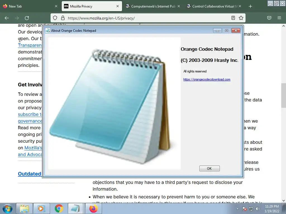Click the scrollbar up arrow
Screen dimensions: 286x214
(x=284, y=26)
